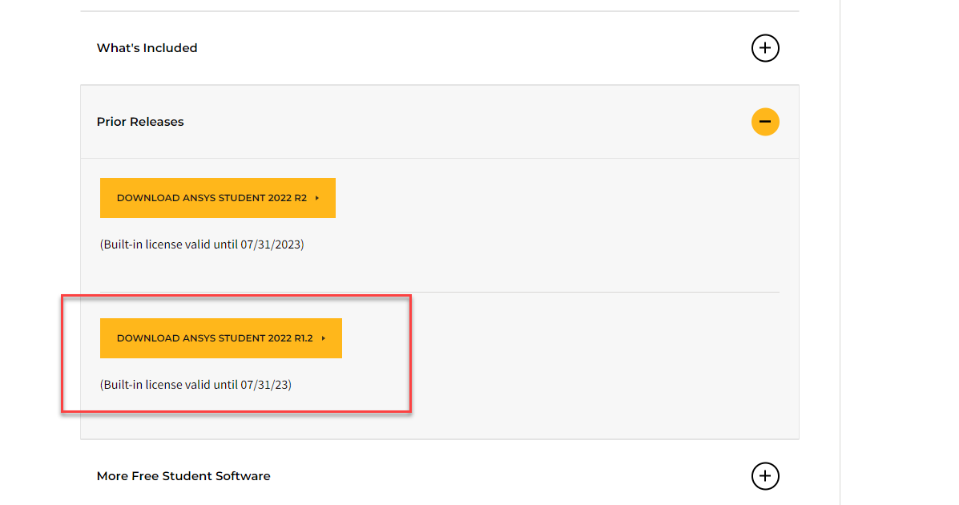Collapse Prior Releases with the minus icon

[x=765, y=122]
